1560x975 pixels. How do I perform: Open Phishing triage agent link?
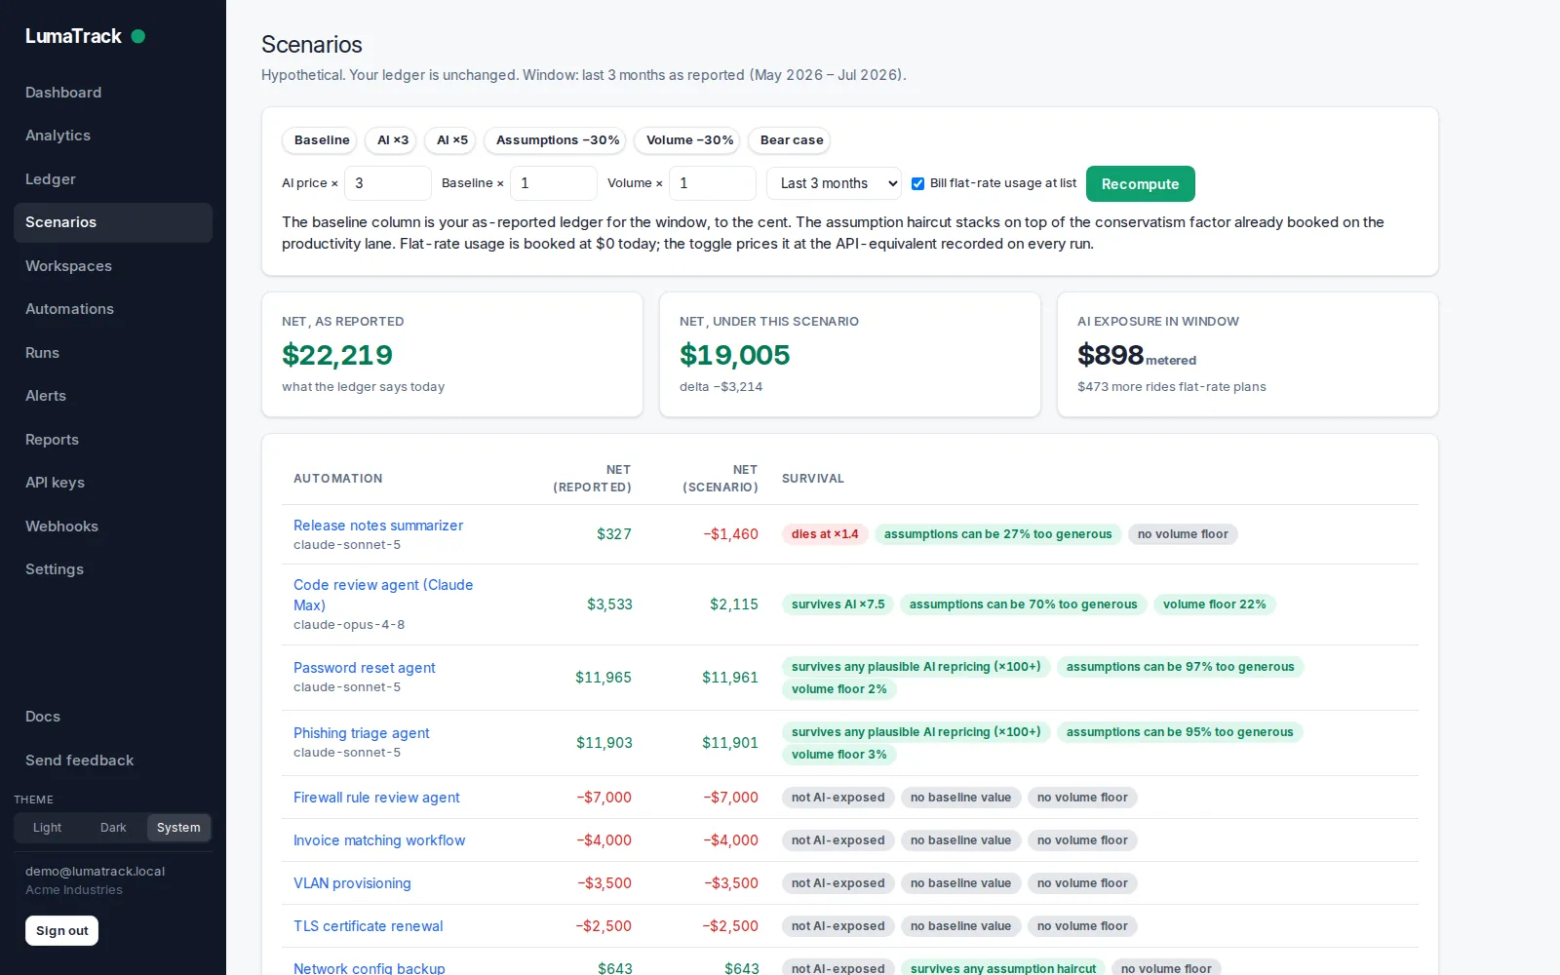point(362,733)
